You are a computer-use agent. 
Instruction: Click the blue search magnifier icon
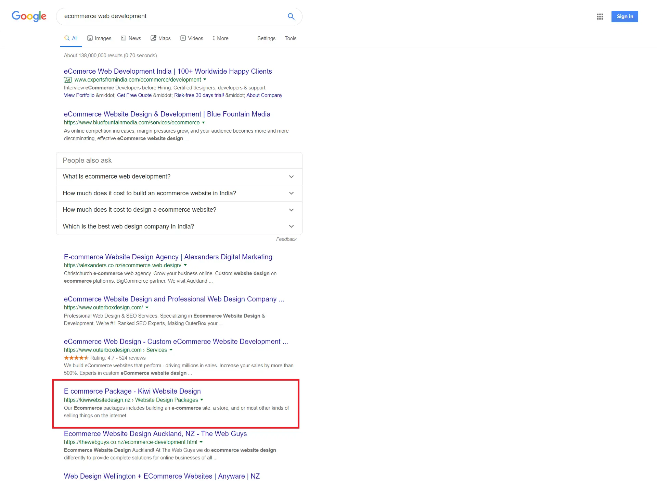coord(291,16)
